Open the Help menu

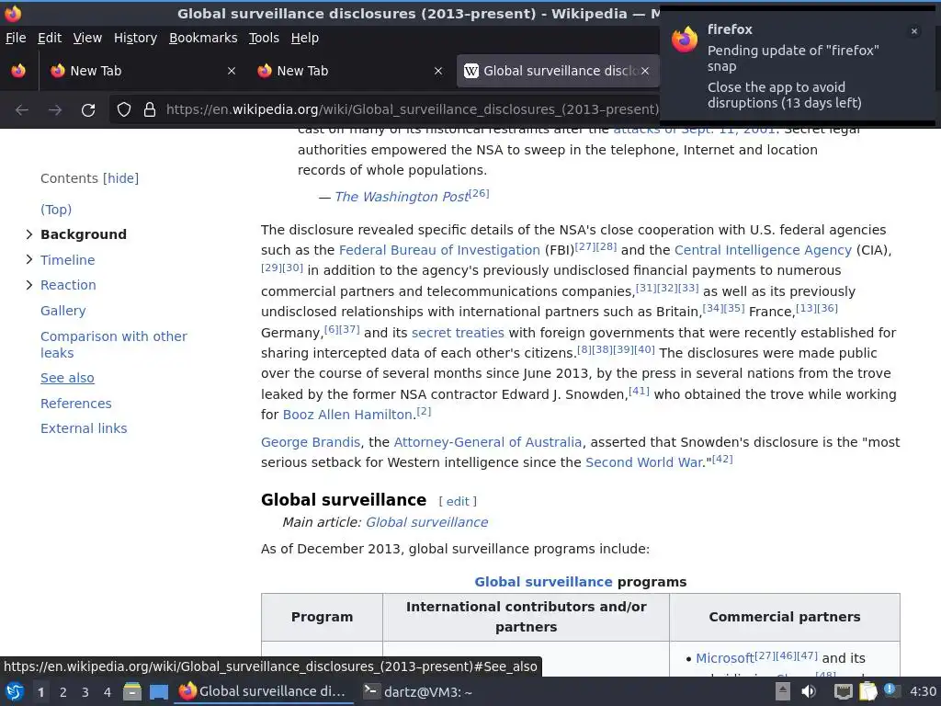pyautogui.click(x=305, y=38)
